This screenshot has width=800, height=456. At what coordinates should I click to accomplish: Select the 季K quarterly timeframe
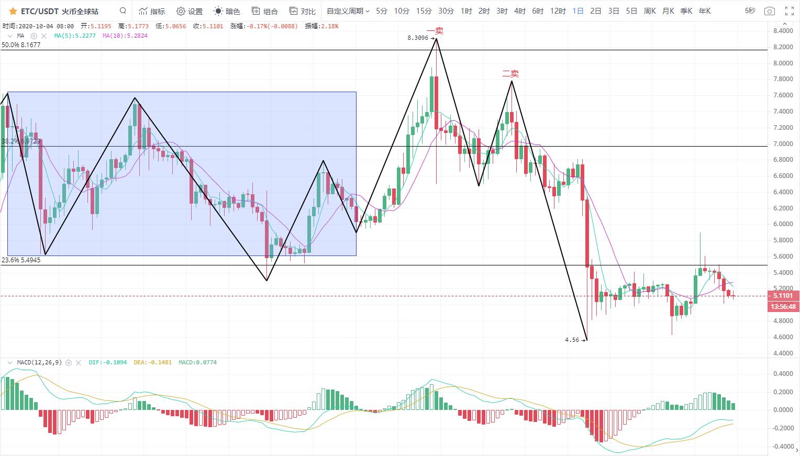686,11
